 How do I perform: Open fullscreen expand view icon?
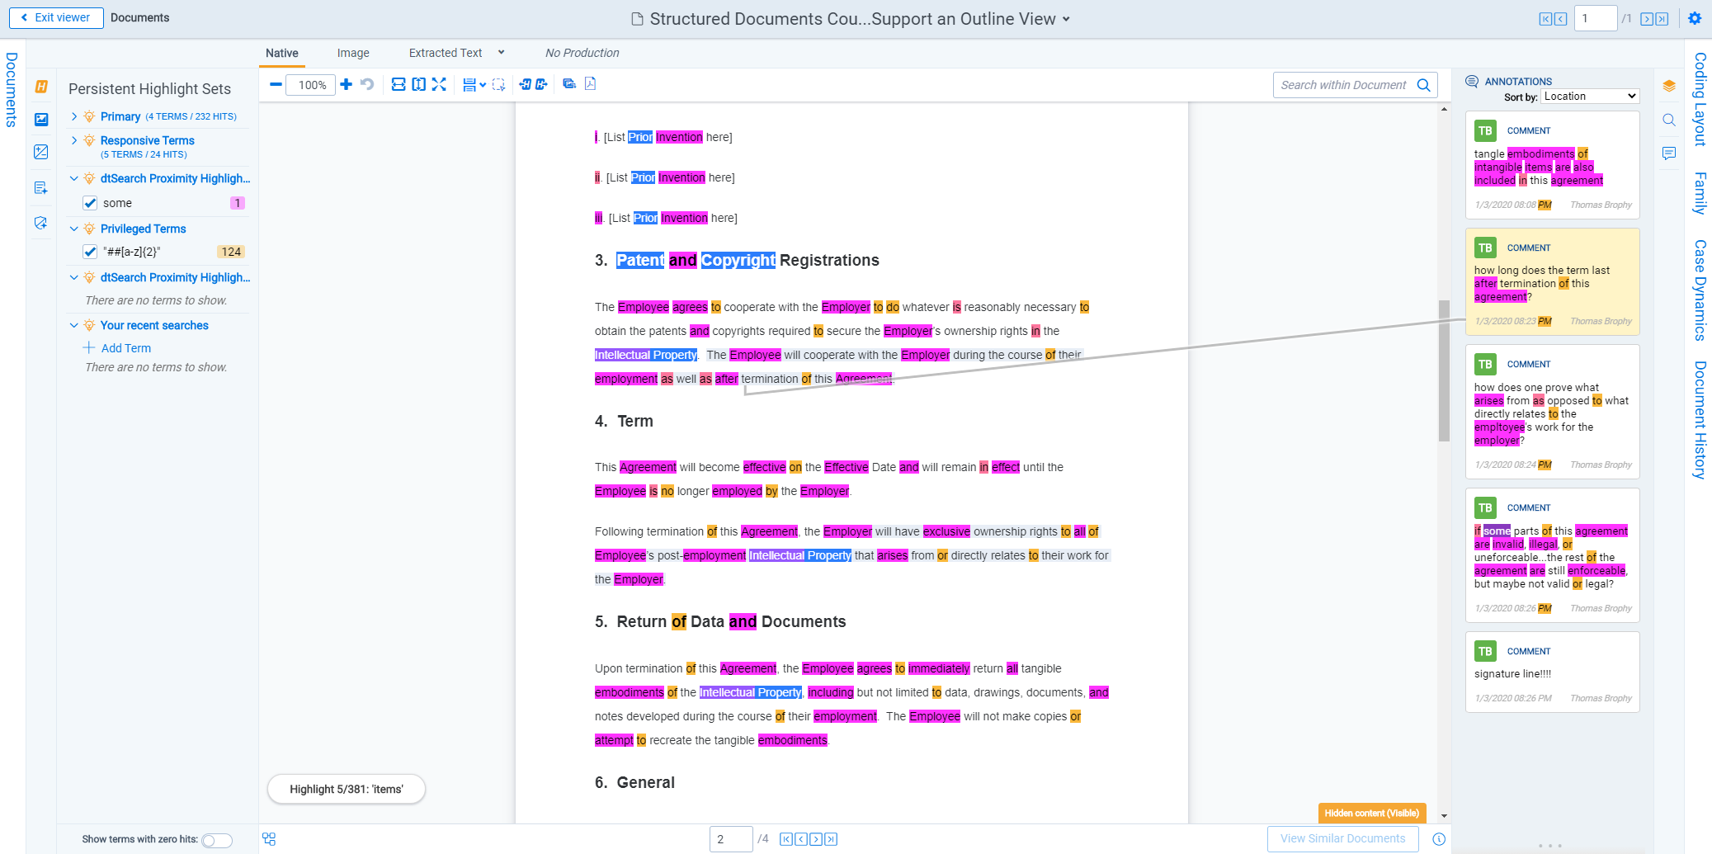(439, 84)
